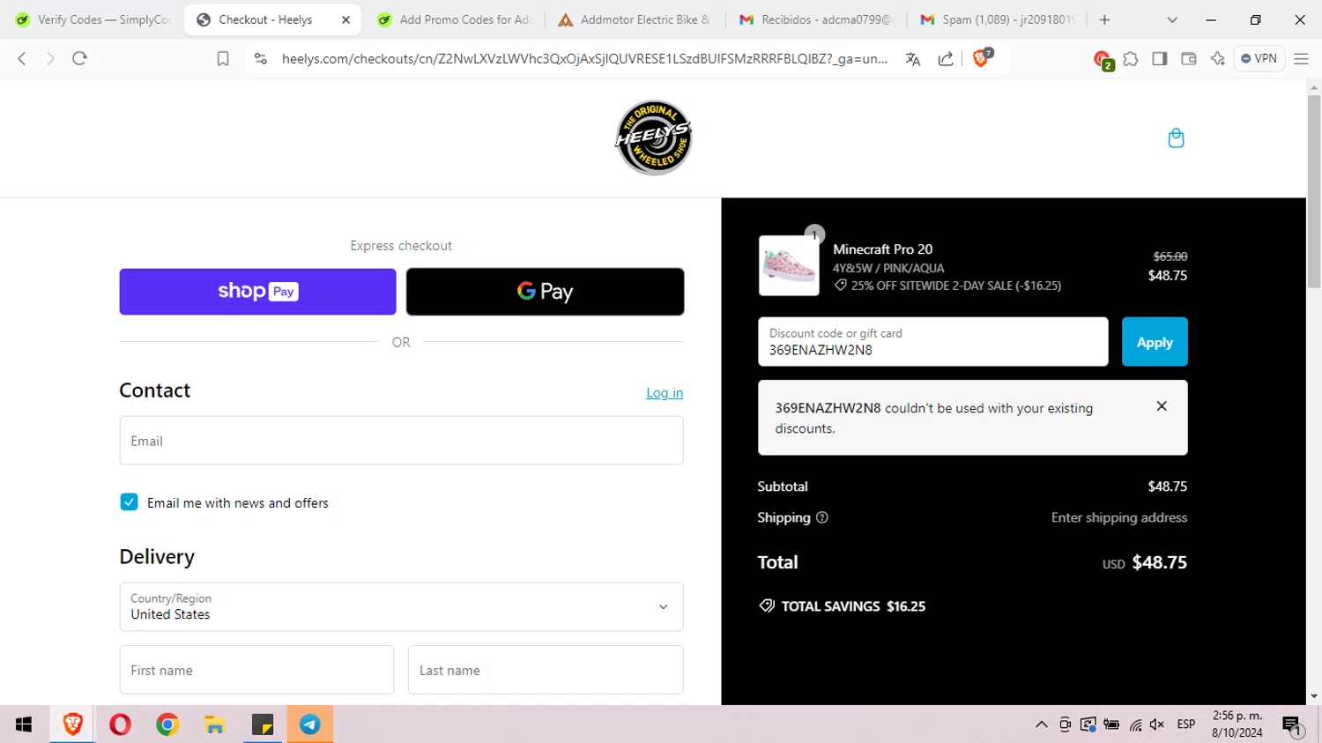The height and width of the screenshot is (743, 1322).
Task: Open the browser hamburger menu
Action: point(1301,59)
